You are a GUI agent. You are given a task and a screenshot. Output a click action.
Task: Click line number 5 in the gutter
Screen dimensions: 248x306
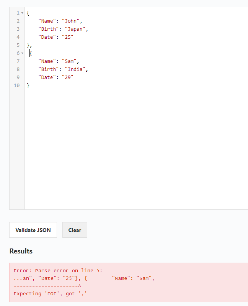(x=18, y=45)
